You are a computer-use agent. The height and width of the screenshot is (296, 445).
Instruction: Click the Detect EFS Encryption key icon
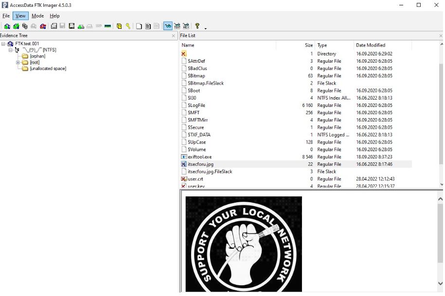pos(128,26)
